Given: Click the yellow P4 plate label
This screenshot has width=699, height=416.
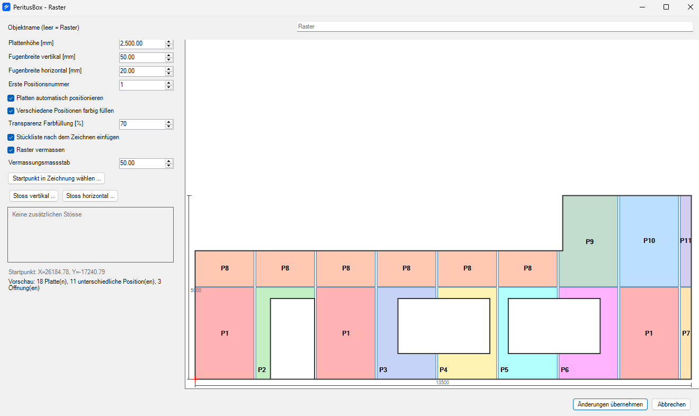Looking at the screenshot, I should pyautogui.click(x=444, y=369).
